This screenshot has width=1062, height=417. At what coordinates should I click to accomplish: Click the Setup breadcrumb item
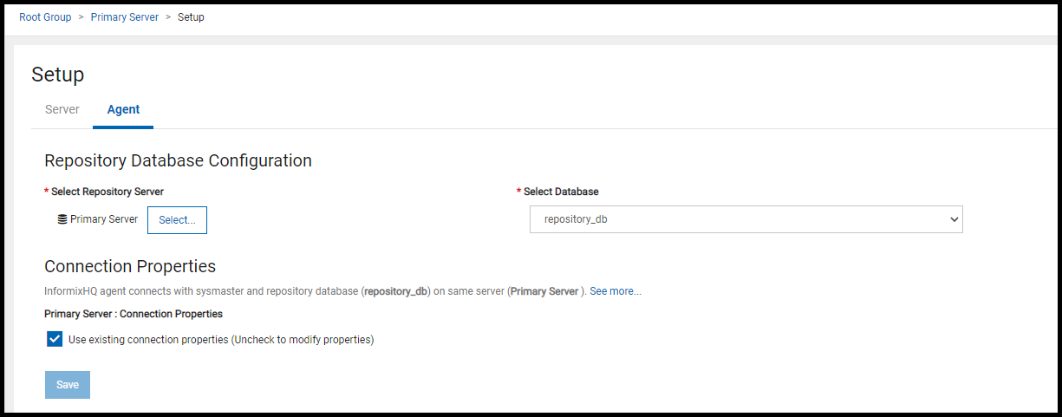191,17
